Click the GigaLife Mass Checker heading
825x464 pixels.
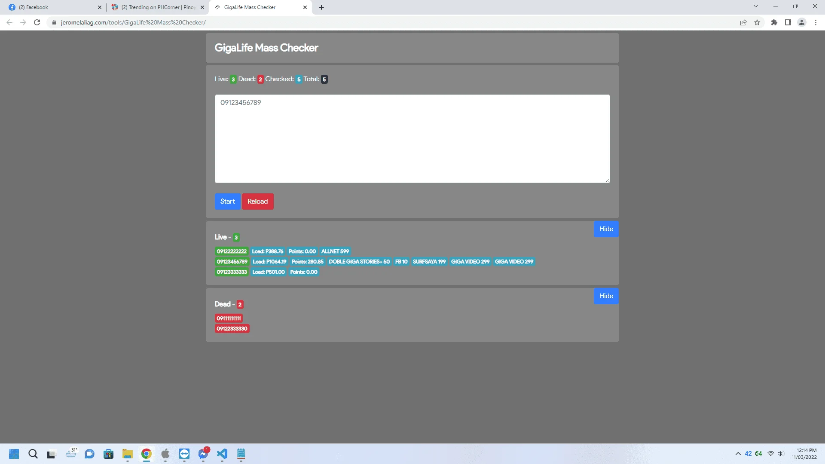pos(266,48)
